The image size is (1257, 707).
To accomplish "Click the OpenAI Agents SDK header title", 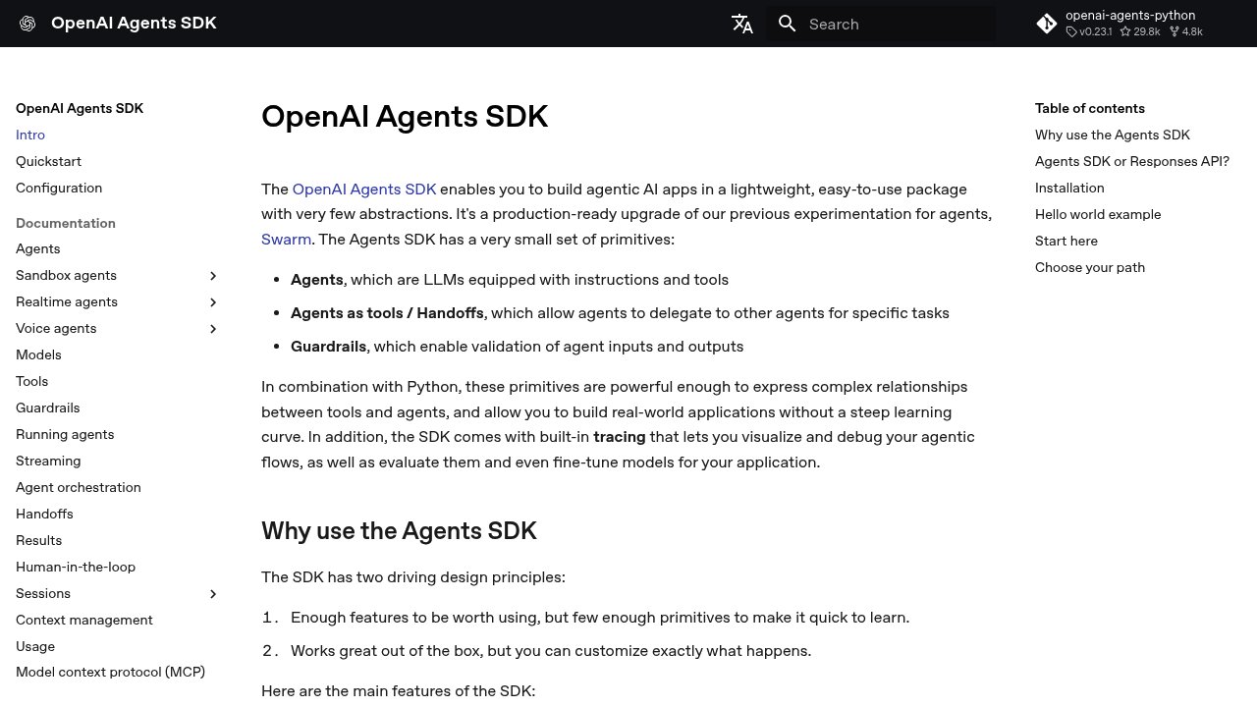I will (x=134, y=24).
